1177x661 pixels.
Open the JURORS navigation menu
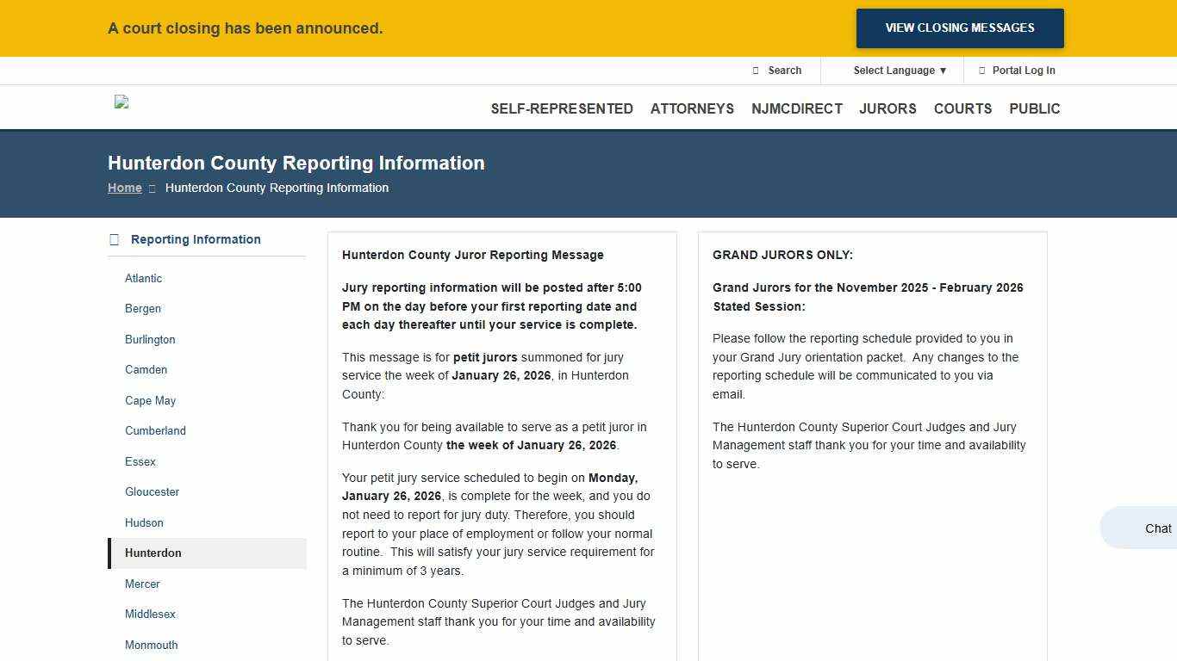[x=887, y=108]
